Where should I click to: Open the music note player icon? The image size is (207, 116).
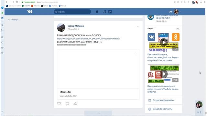coord(104,12)
